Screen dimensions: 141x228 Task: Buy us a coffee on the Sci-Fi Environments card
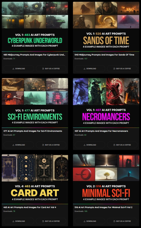(x=51, y=145)
